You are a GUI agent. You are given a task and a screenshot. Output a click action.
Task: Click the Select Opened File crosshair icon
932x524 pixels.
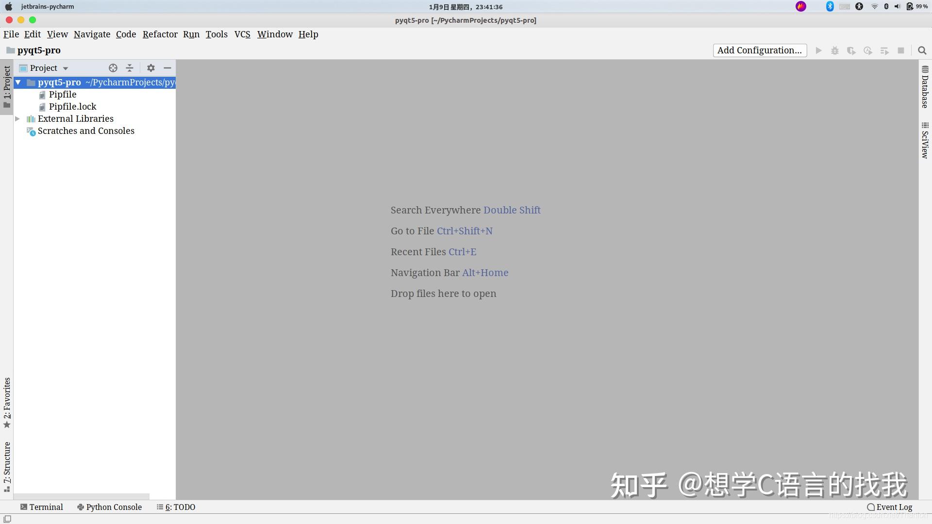[113, 68]
